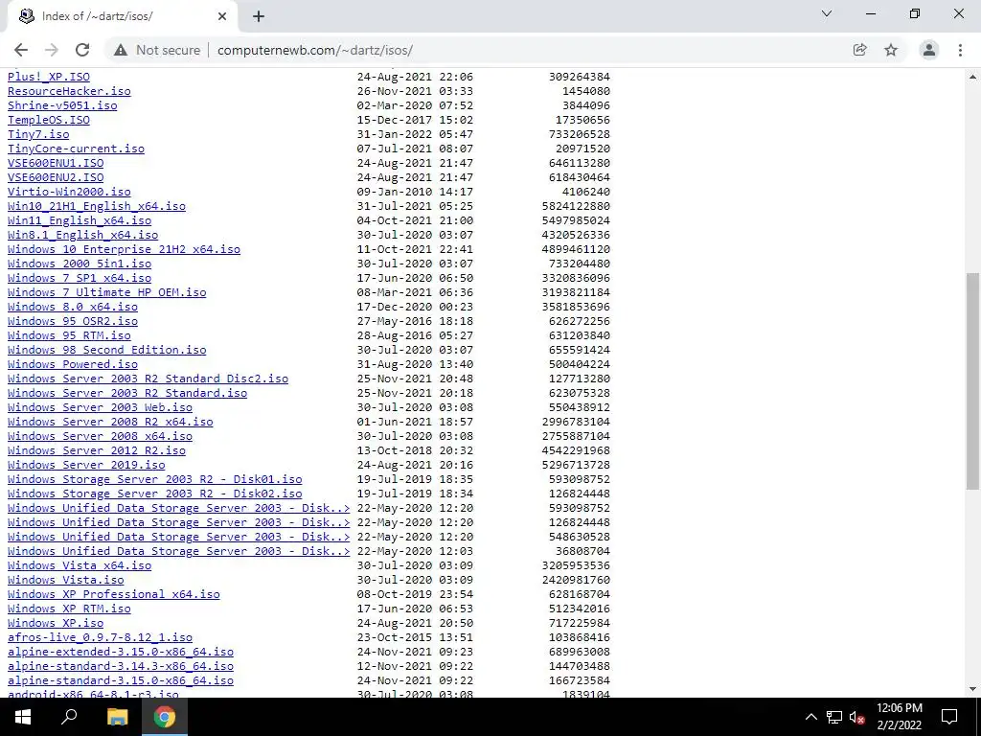Open Windows_7_SP1_x64.iso link
This screenshot has height=736, width=981.
(x=80, y=278)
